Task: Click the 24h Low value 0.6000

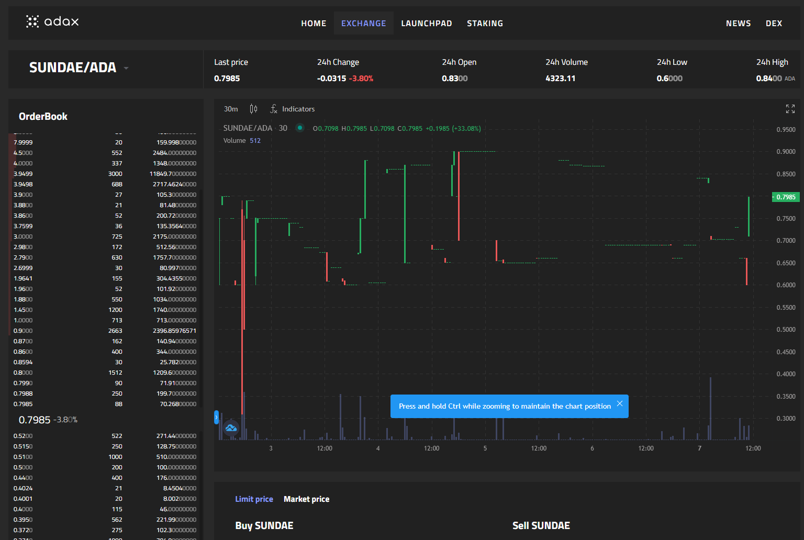Action: 669,78
